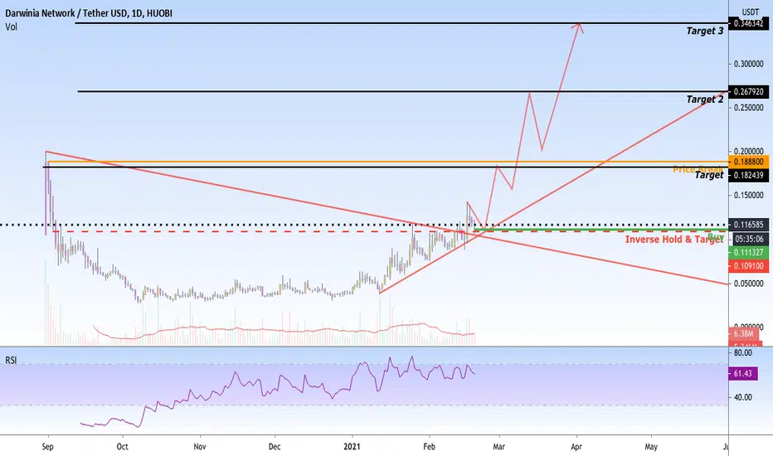Click the 40.00 RSI axis value
The height and width of the screenshot is (456, 773).
(743, 397)
